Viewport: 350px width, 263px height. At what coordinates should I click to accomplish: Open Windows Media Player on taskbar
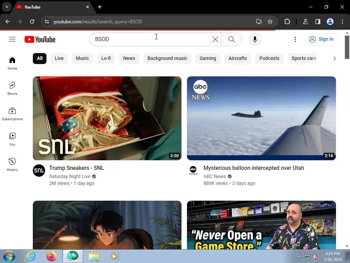(115, 256)
